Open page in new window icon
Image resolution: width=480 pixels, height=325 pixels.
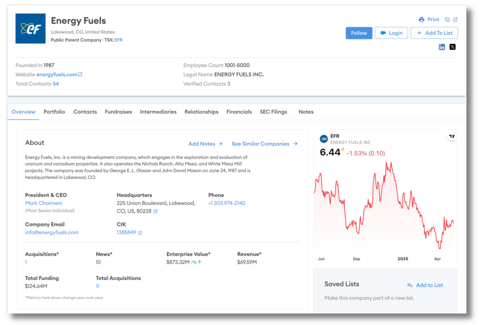pyautogui.click(x=456, y=20)
